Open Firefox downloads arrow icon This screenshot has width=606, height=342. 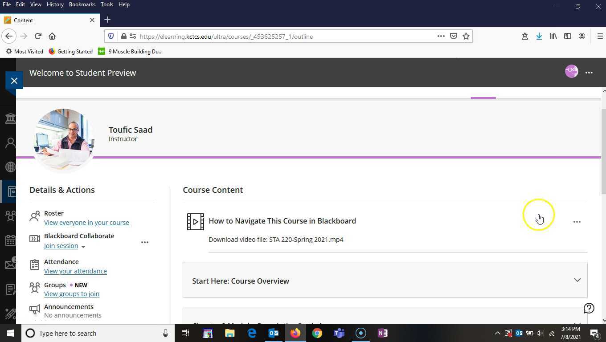pos(539,36)
